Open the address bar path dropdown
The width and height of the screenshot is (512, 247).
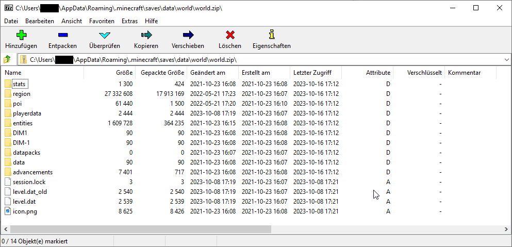[507, 60]
